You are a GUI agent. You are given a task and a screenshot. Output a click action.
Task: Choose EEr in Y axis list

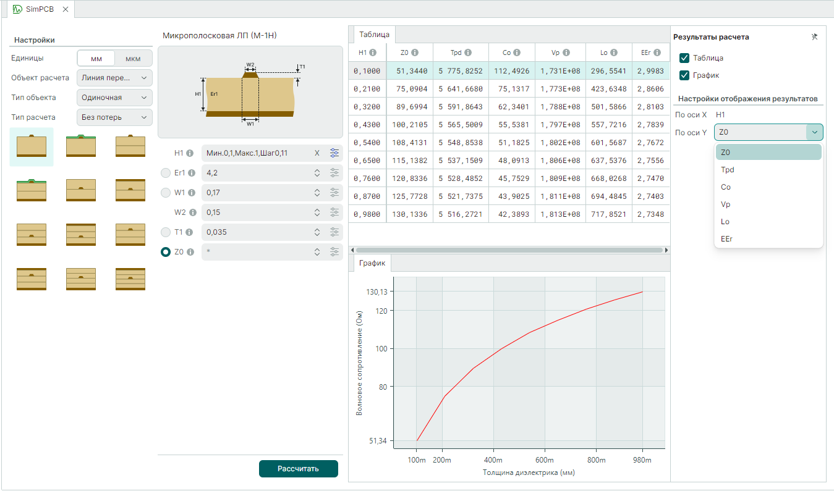[x=768, y=238]
